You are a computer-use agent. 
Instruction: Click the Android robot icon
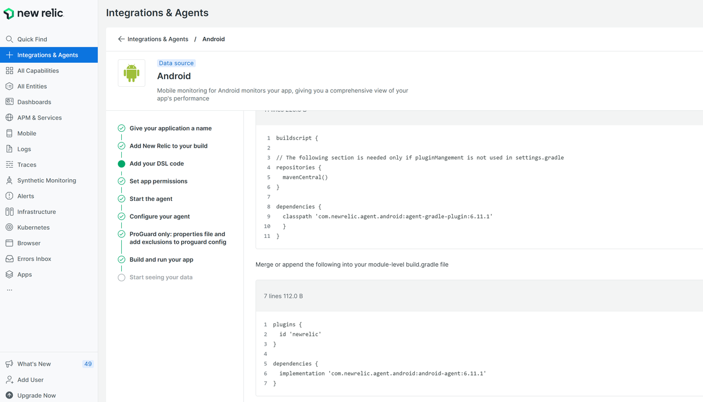click(x=131, y=73)
